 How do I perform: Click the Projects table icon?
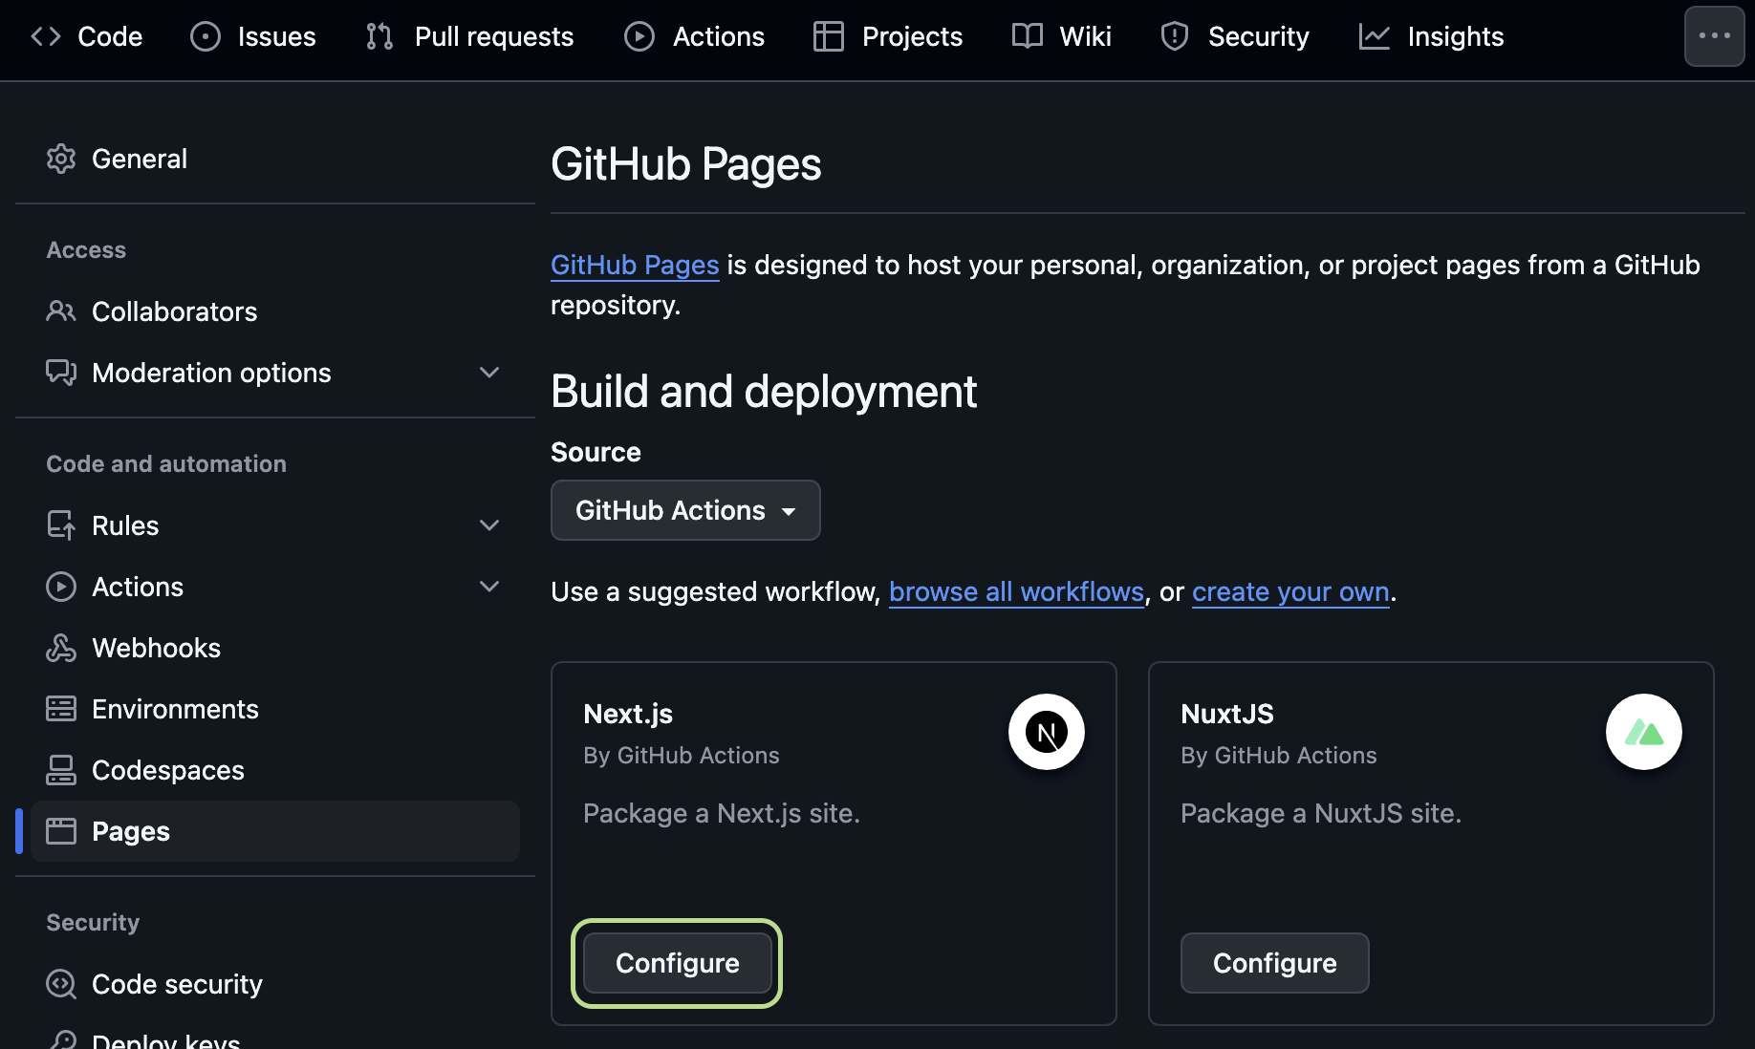[829, 36]
